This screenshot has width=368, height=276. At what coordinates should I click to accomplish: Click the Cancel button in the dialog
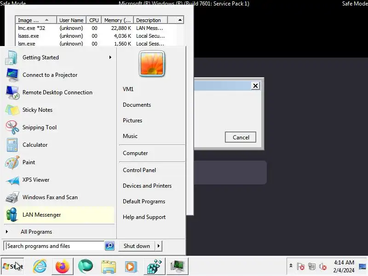click(x=241, y=137)
